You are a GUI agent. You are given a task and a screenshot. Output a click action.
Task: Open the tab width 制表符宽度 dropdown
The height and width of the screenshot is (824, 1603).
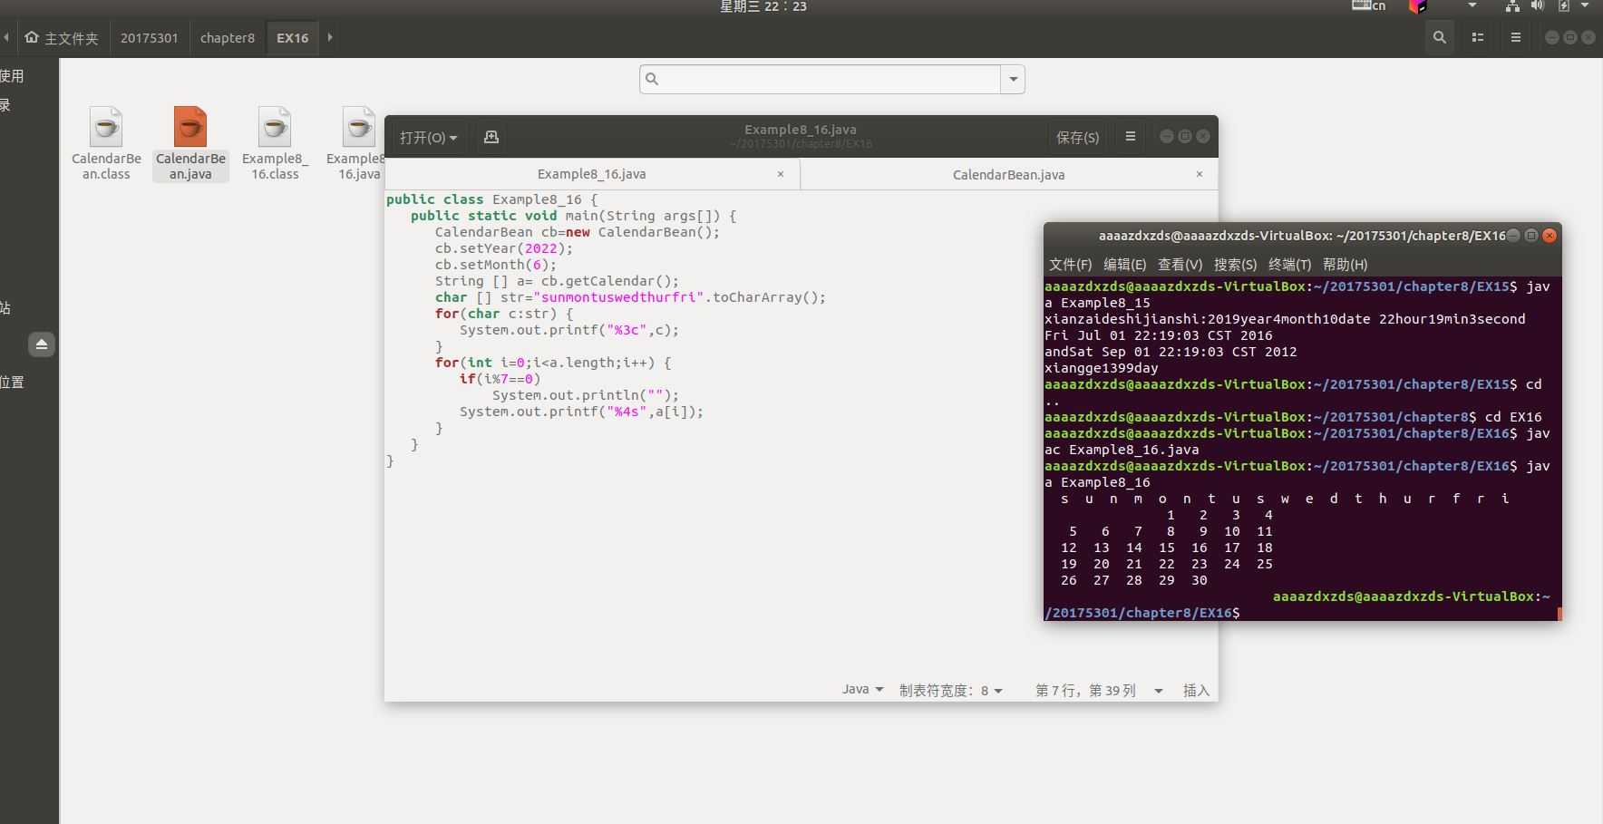(951, 690)
